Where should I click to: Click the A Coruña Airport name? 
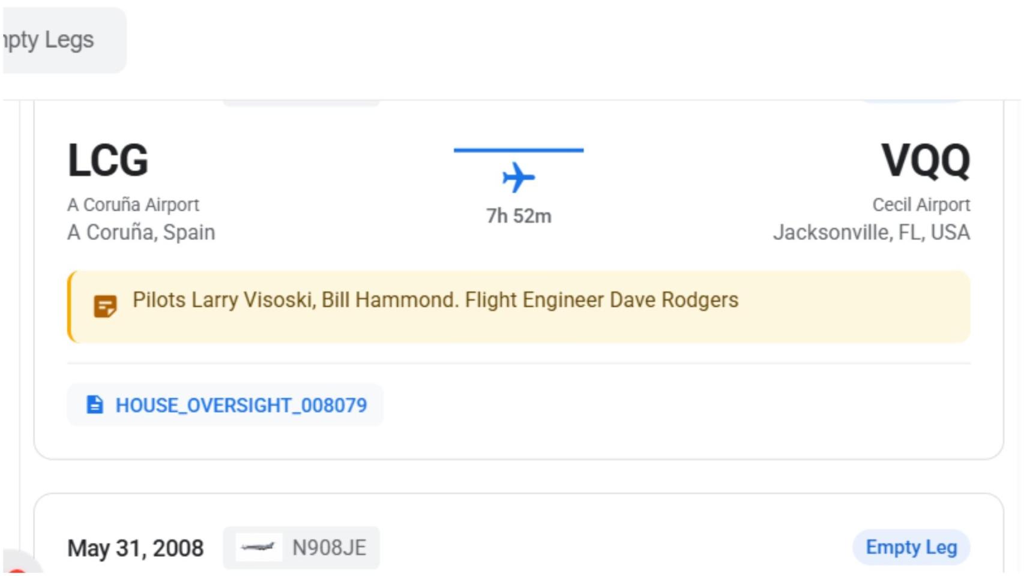pos(133,205)
